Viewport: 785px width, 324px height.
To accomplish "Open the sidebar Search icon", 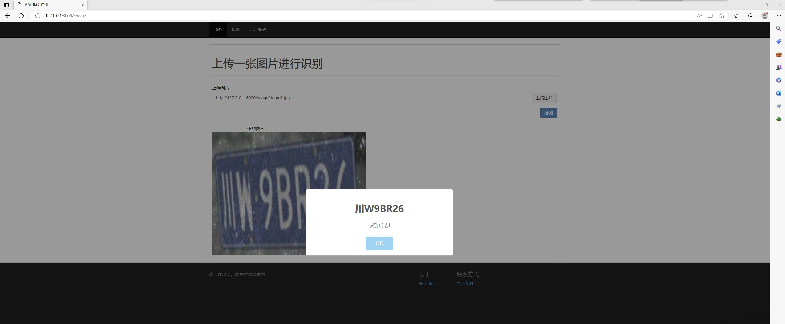I will (779, 29).
